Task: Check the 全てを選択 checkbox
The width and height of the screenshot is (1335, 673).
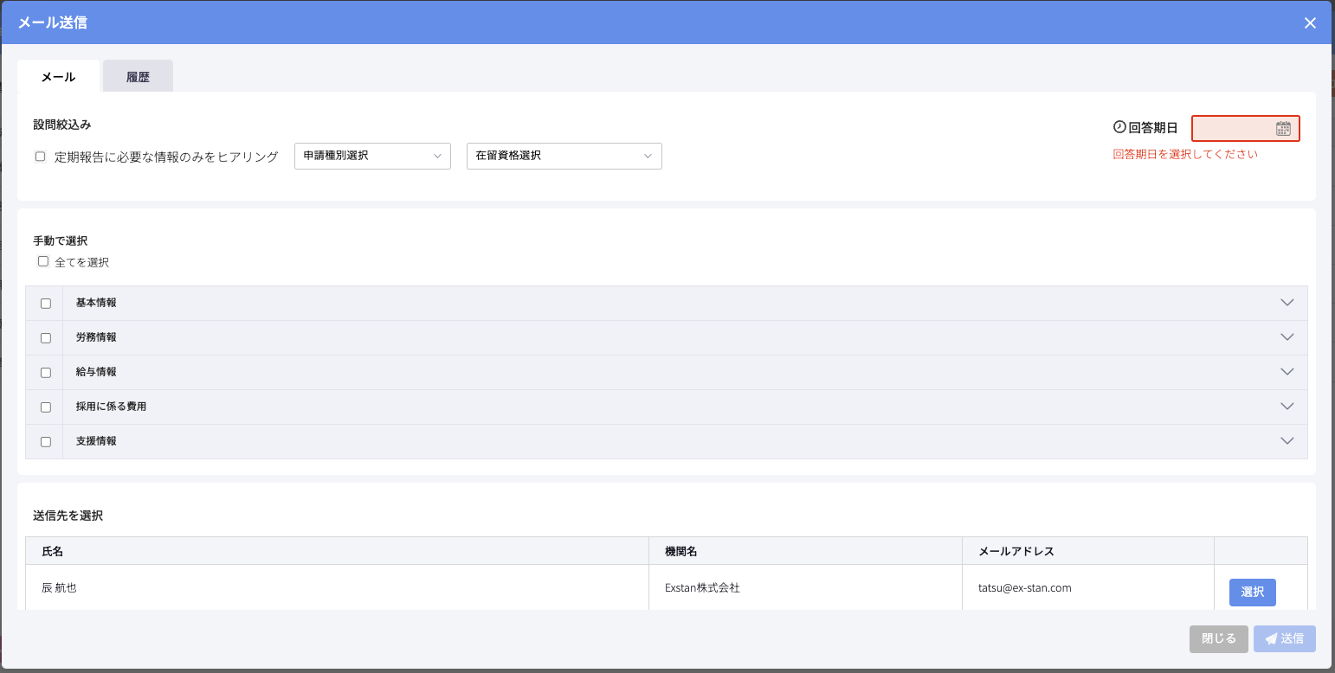Action: [x=43, y=261]
